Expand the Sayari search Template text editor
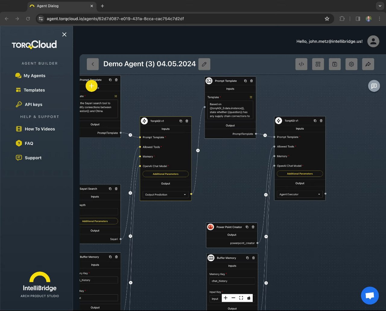386x311 pixels. tap(116, 96)
